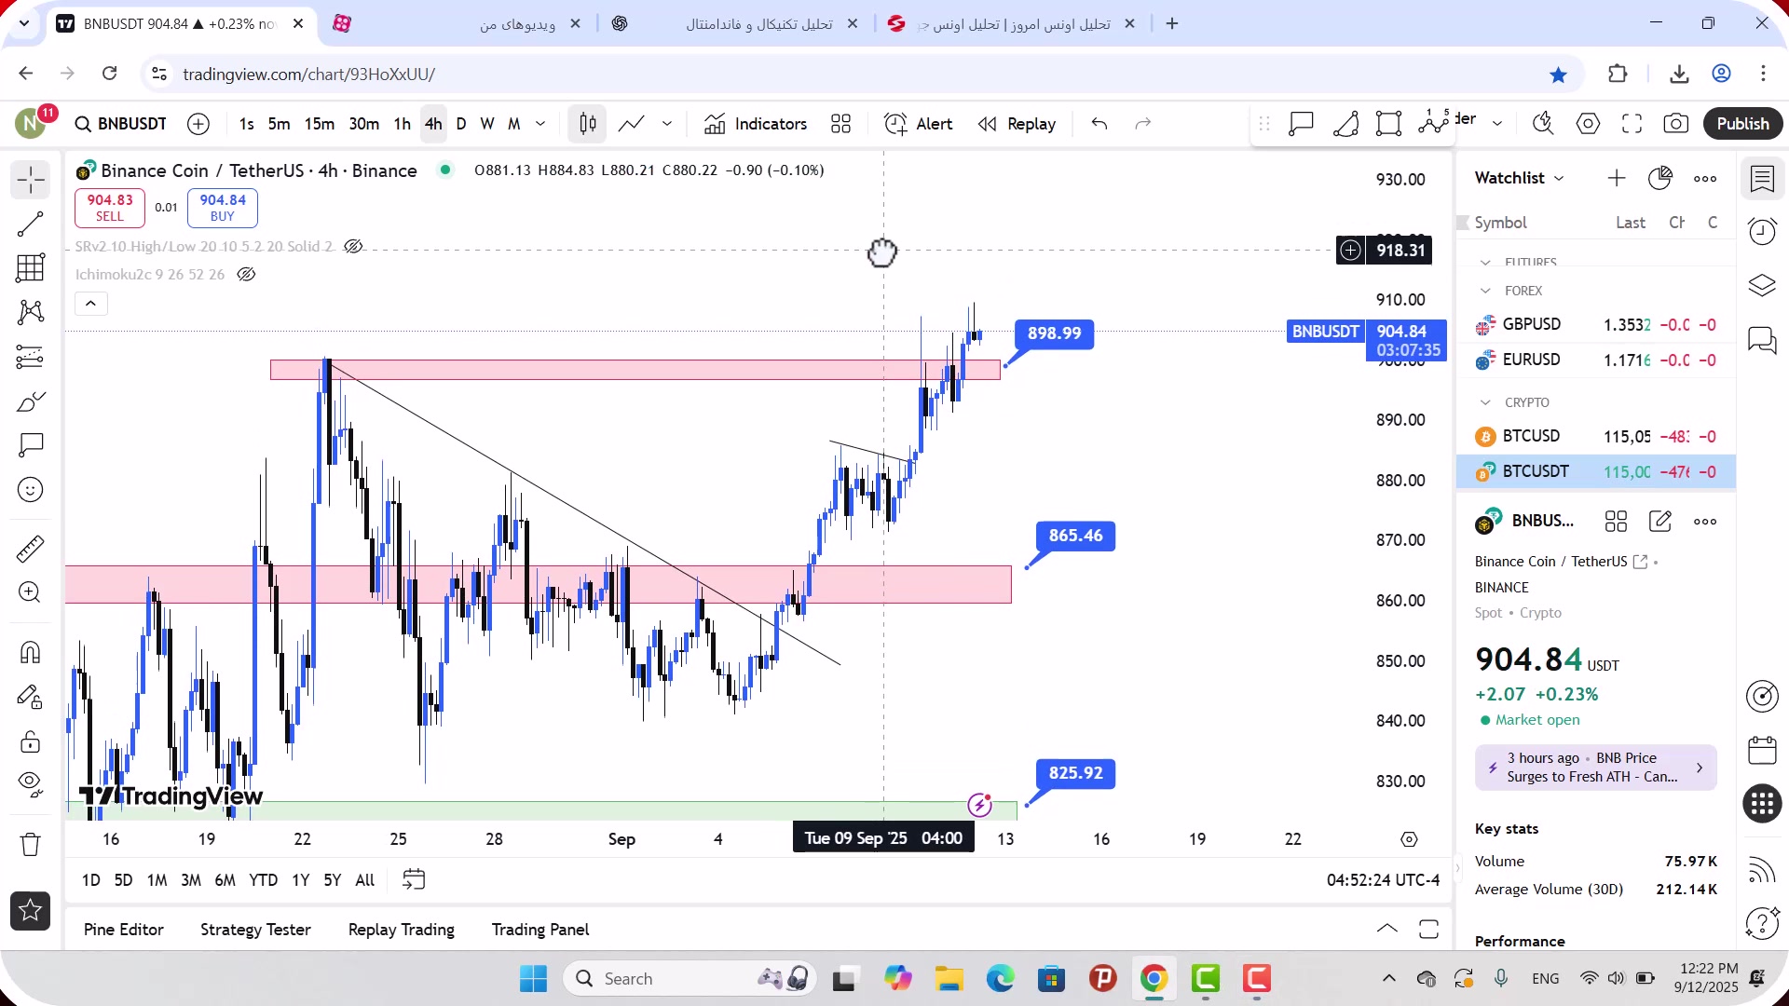Enter fullscreen mode

tap(1632, 124)
